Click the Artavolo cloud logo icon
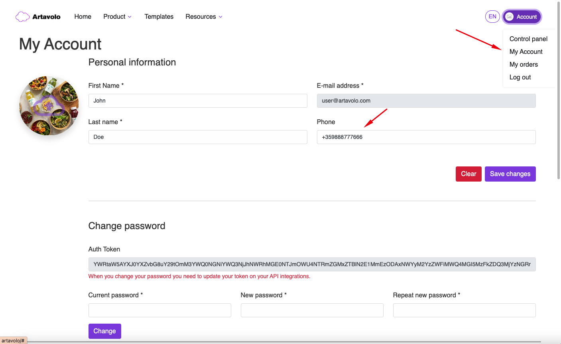The width and height of the screenshot is (561, 344). 22,17
